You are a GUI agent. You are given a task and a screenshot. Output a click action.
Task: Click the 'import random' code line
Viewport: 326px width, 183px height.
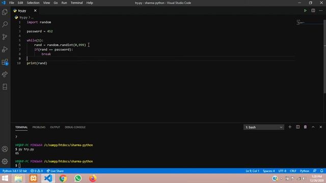coord(39,22)
